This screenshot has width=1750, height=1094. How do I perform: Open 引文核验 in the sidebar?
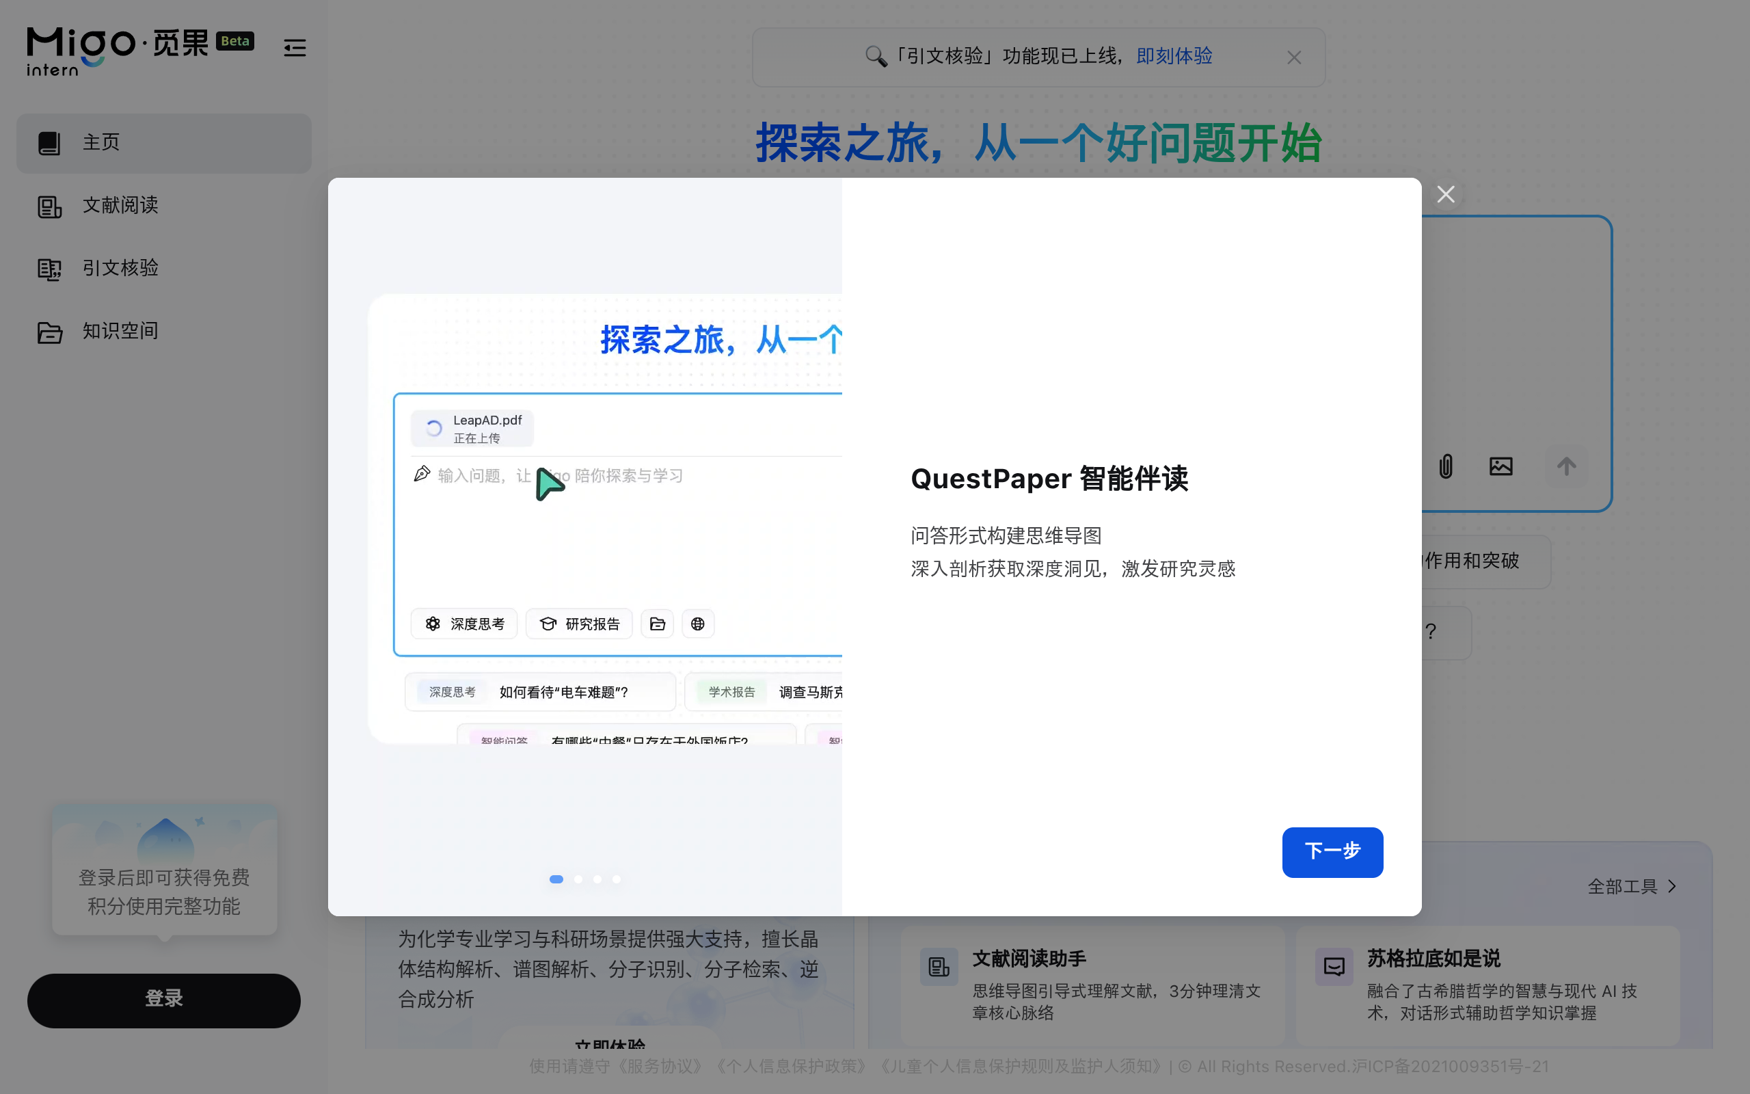click(164, 269)
